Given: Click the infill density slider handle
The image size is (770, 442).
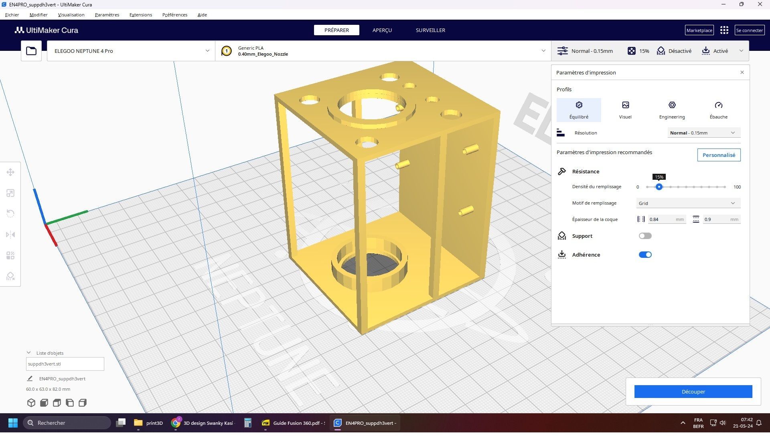Looking at the screenshot, I should [x=659, y=187].
